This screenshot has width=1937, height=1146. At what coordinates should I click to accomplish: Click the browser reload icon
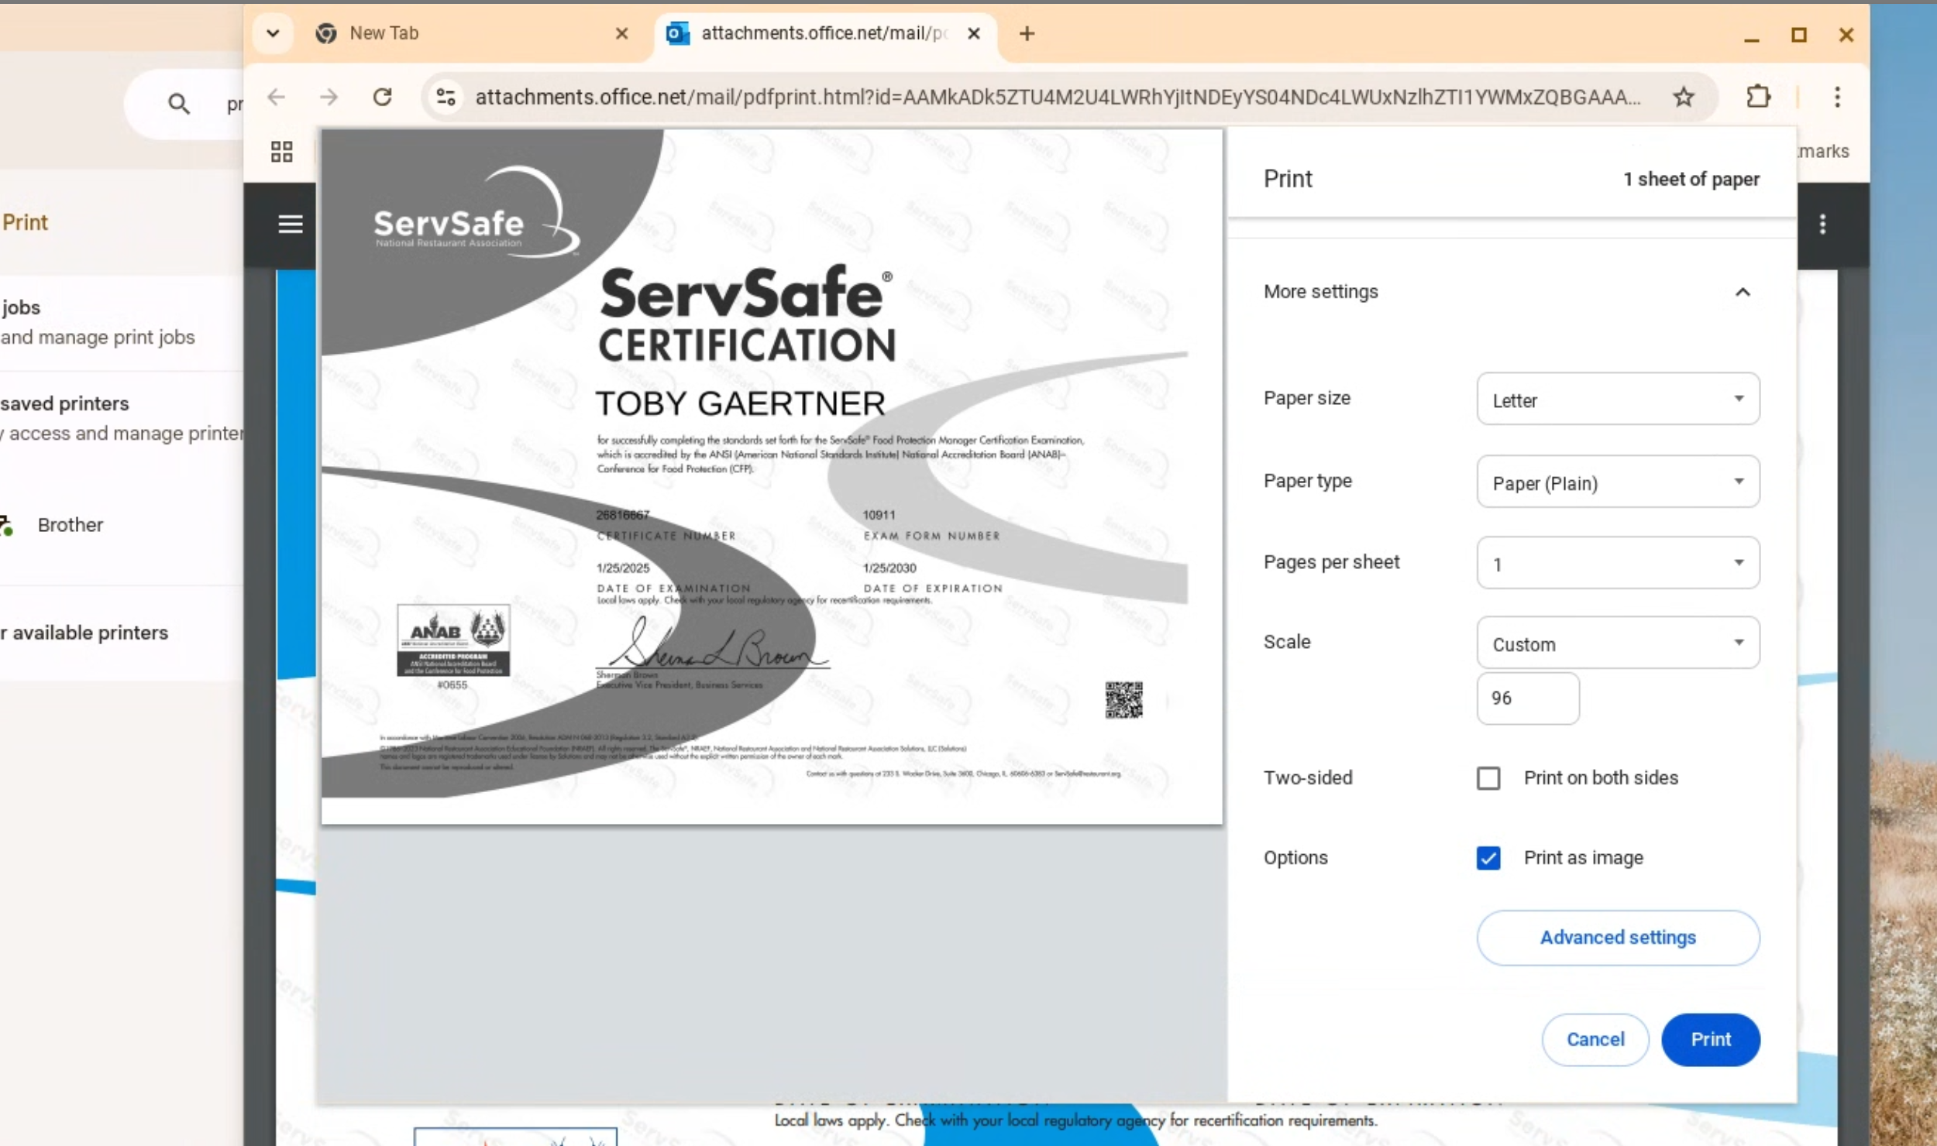tap(382, 97)
